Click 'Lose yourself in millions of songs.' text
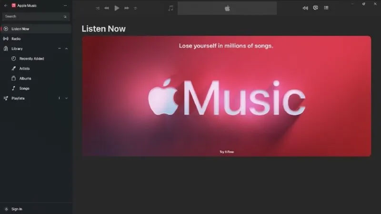381x214 pixels. pos(226,46)
